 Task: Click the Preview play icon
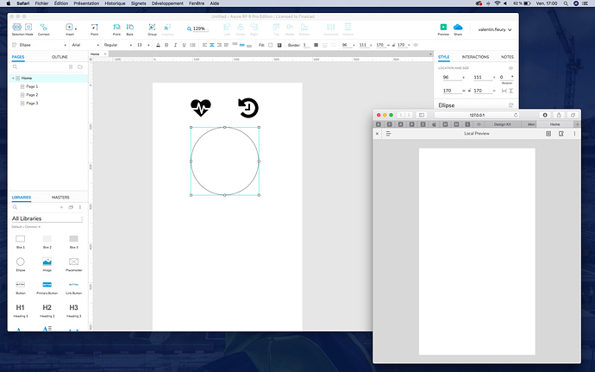[x=444, y=28]
